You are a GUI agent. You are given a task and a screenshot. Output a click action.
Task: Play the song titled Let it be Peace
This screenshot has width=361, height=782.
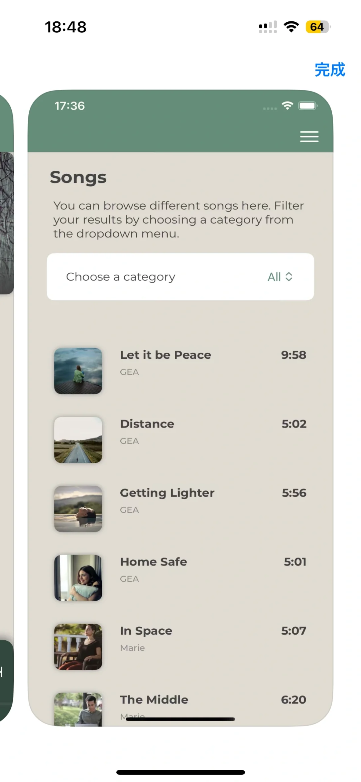coord(165,355)
